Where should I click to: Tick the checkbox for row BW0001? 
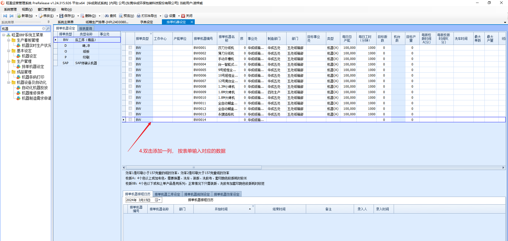(130, 48)
